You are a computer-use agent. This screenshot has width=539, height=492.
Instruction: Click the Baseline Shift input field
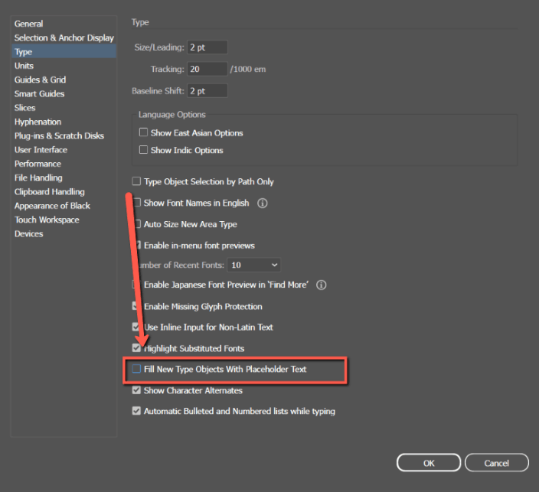pyautogui.click(x=207, y=91)
